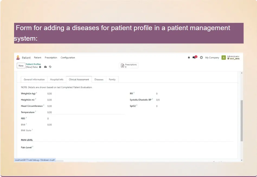Click the vertical scrollbar of the form
Image resolution: width=257 pixels, height=177 pixels.
tap(242, 121)
